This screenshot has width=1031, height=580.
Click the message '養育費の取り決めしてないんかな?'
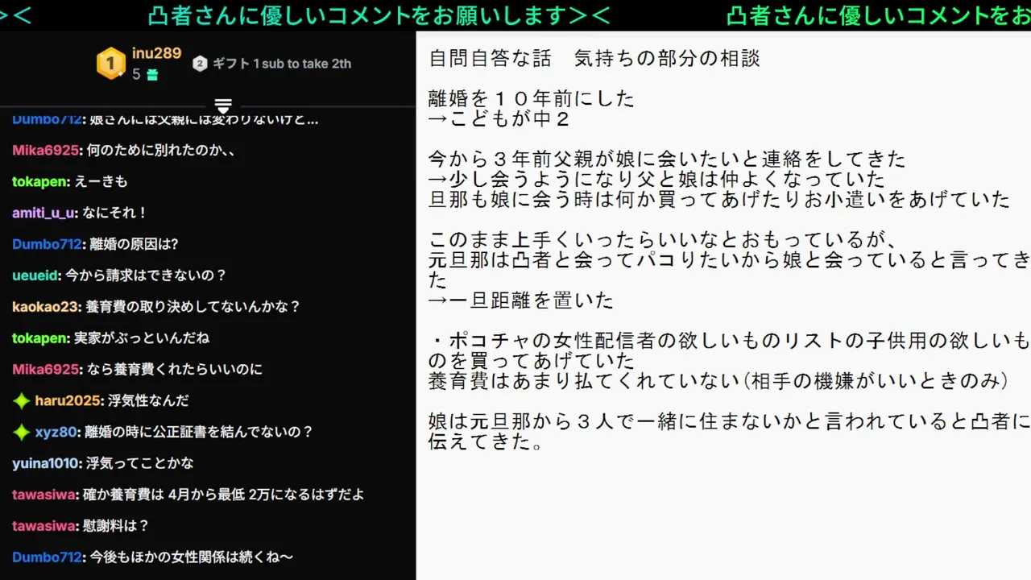pyautogui.click(x=193, y=307)
